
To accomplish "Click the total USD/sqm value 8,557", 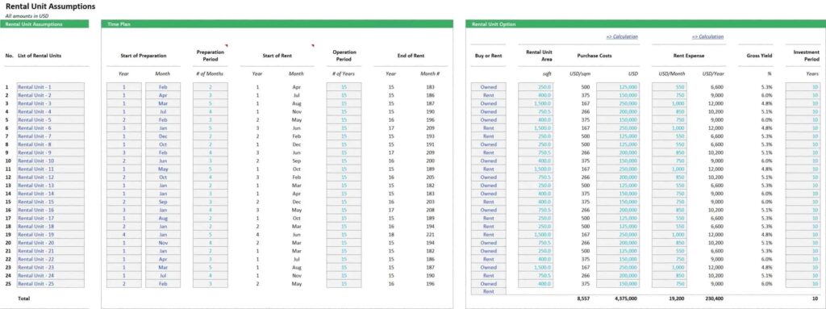I will [584, 299].
